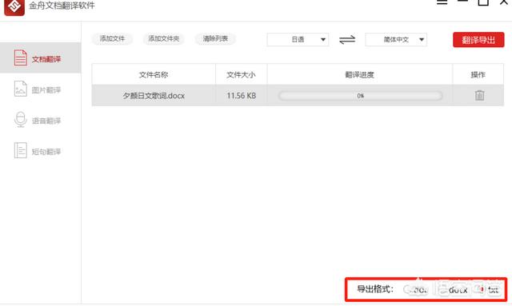
Task: Open the hamburger menu in title bar
Action: click(x=442, y=2)
